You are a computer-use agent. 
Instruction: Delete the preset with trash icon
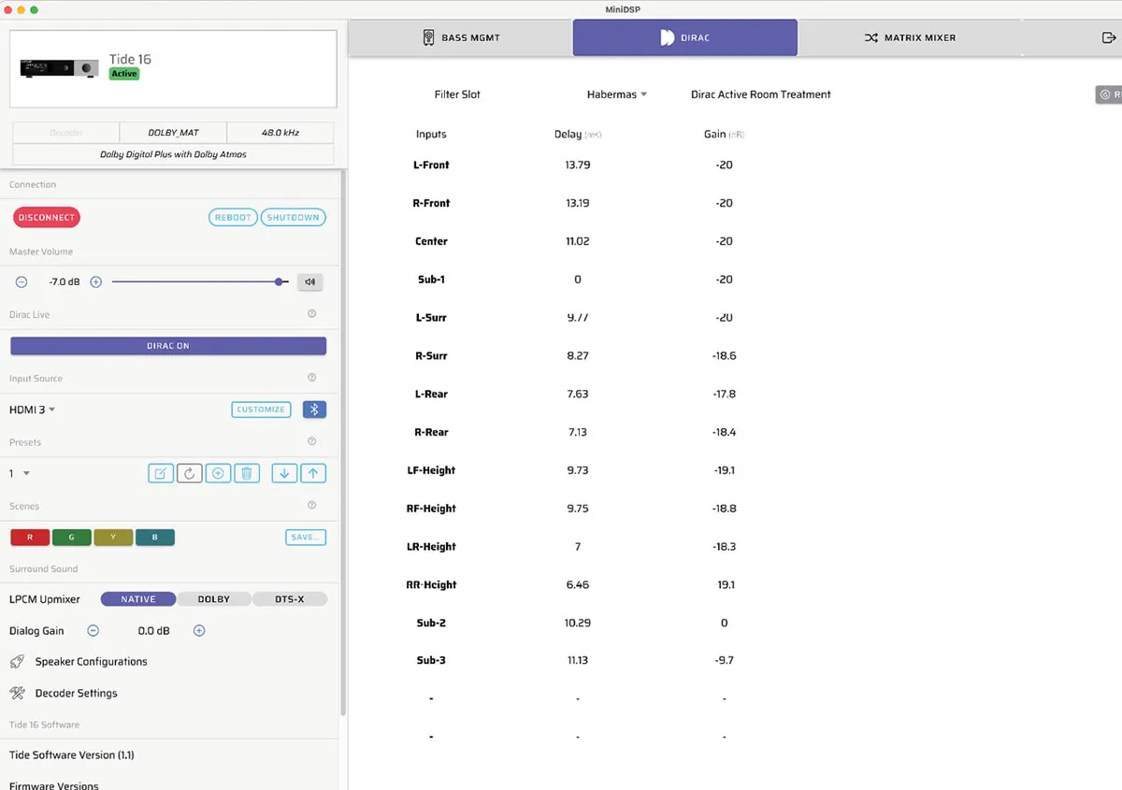pyautogui.click(x=246, y=473)
